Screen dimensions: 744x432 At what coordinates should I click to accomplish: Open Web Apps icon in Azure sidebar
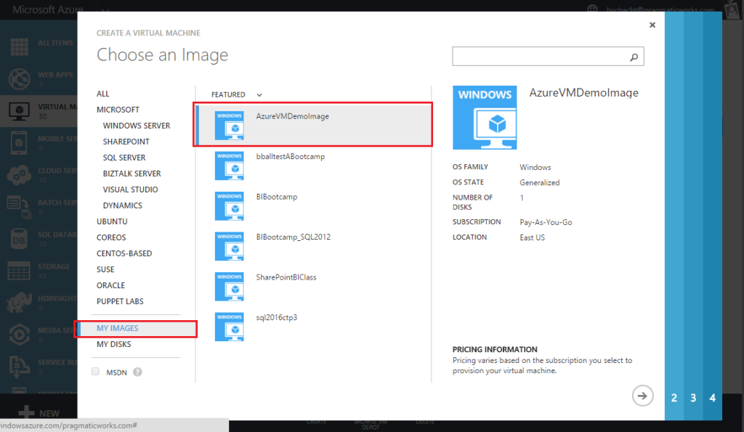tap(20, 78)
